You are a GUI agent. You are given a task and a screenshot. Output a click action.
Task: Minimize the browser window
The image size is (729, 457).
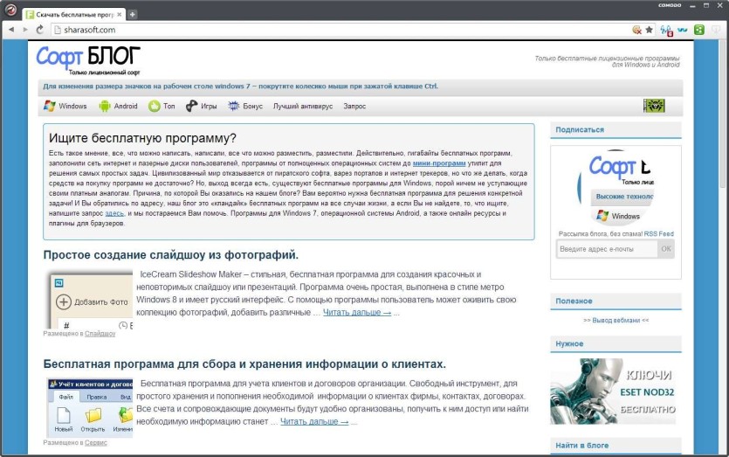click(x=692, y=5)
